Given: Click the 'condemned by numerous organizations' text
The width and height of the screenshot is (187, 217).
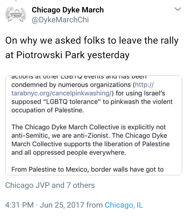Looking at the screenshot, I should pyautogui.click(x=71, y=85).
